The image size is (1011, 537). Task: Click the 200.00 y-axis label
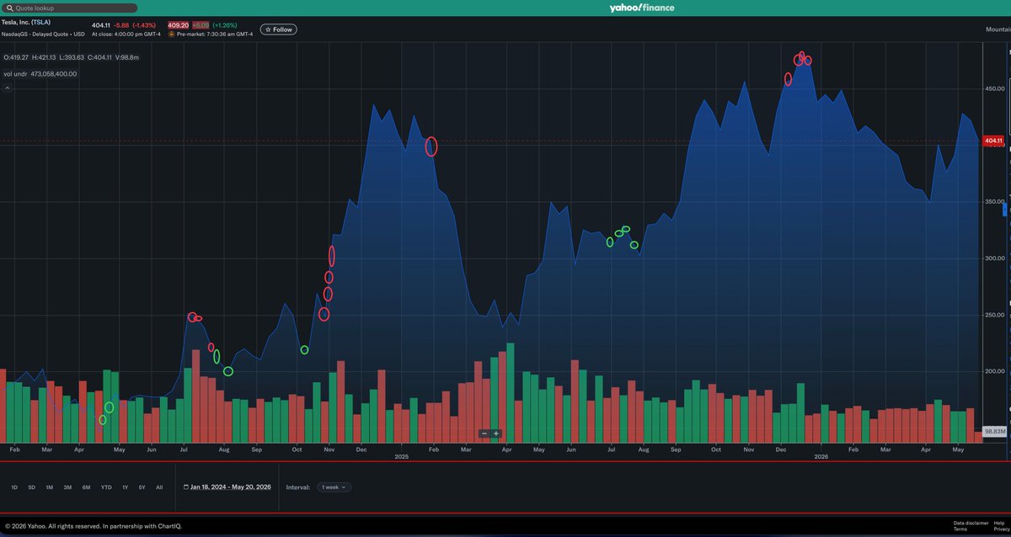click(995, 371)
